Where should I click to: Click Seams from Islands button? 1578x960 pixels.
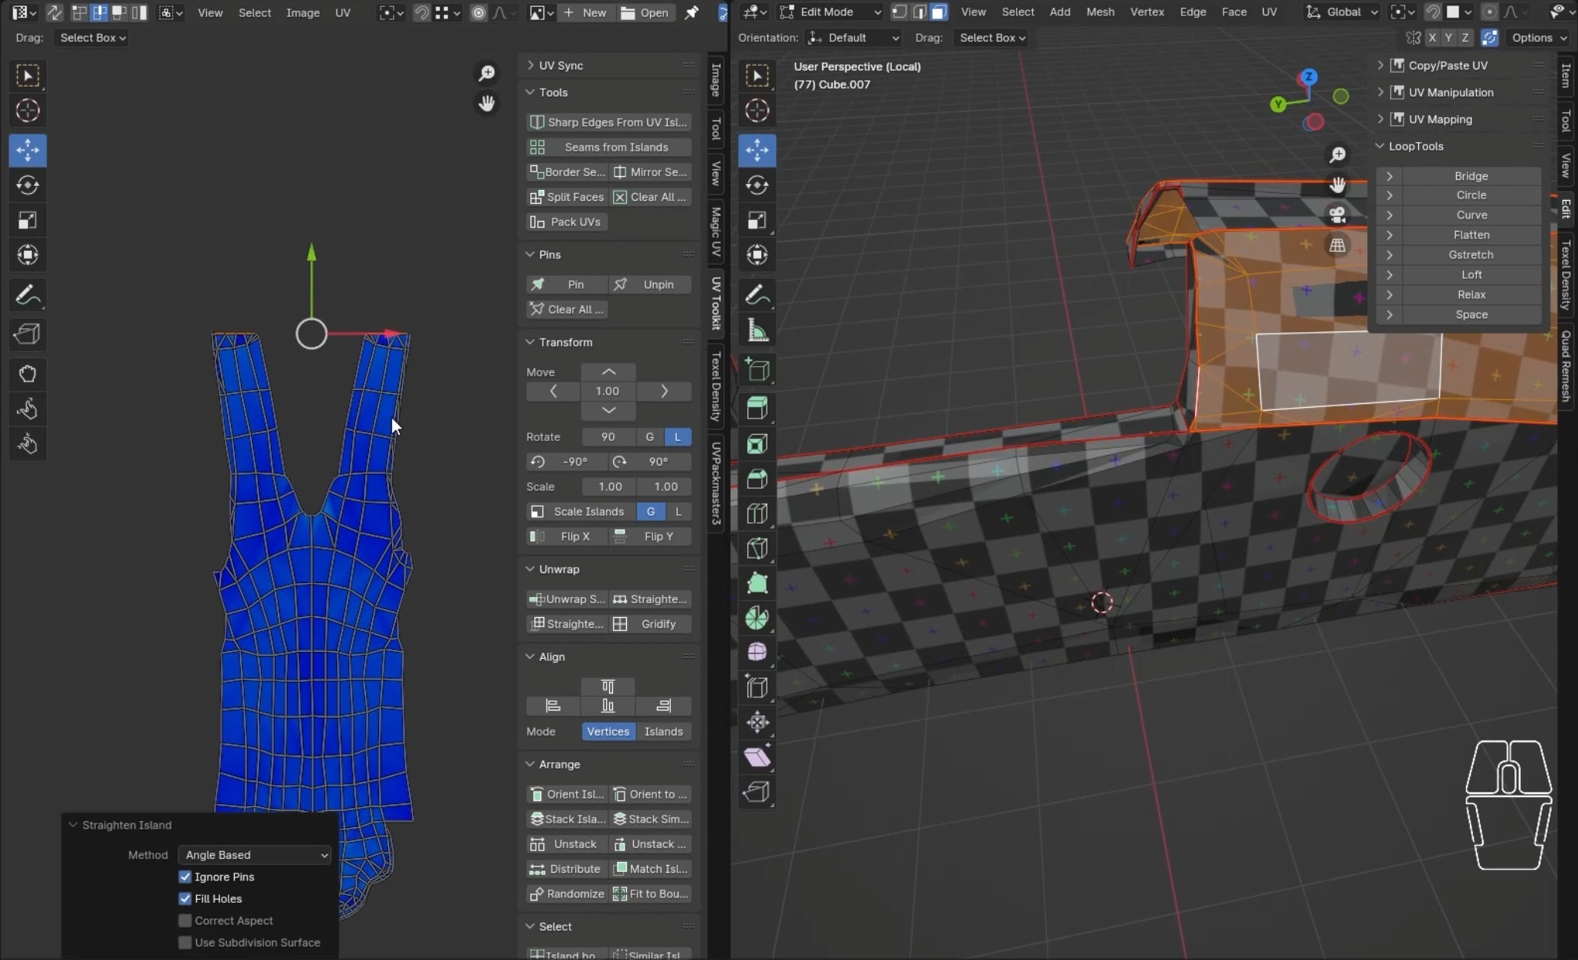(x=608, y=147)
